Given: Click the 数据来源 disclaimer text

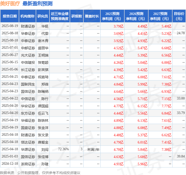Looking at the screenshot, I should [40, 172].
